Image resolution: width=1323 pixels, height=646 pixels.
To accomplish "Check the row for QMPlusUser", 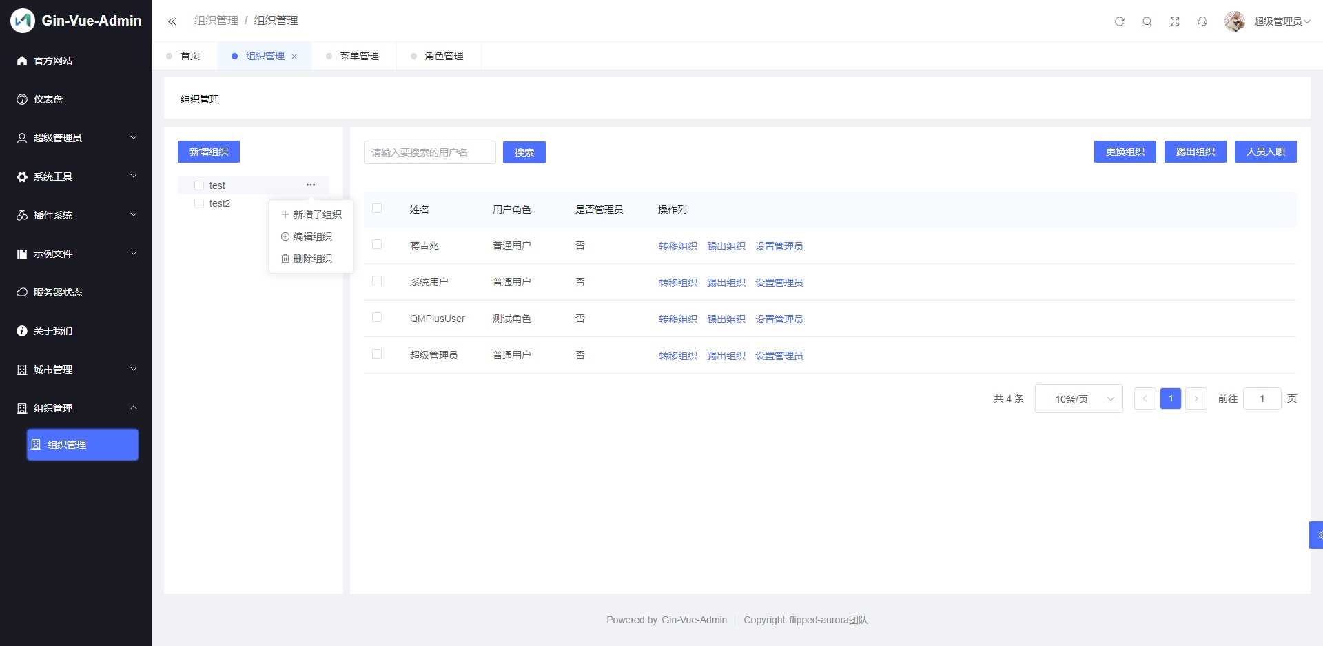I will (x=377, y=317).
